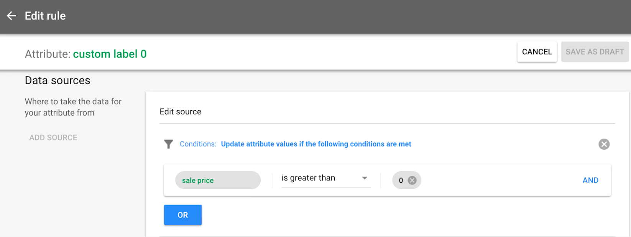Click the funnel filter icon

(x=168, y=144)
